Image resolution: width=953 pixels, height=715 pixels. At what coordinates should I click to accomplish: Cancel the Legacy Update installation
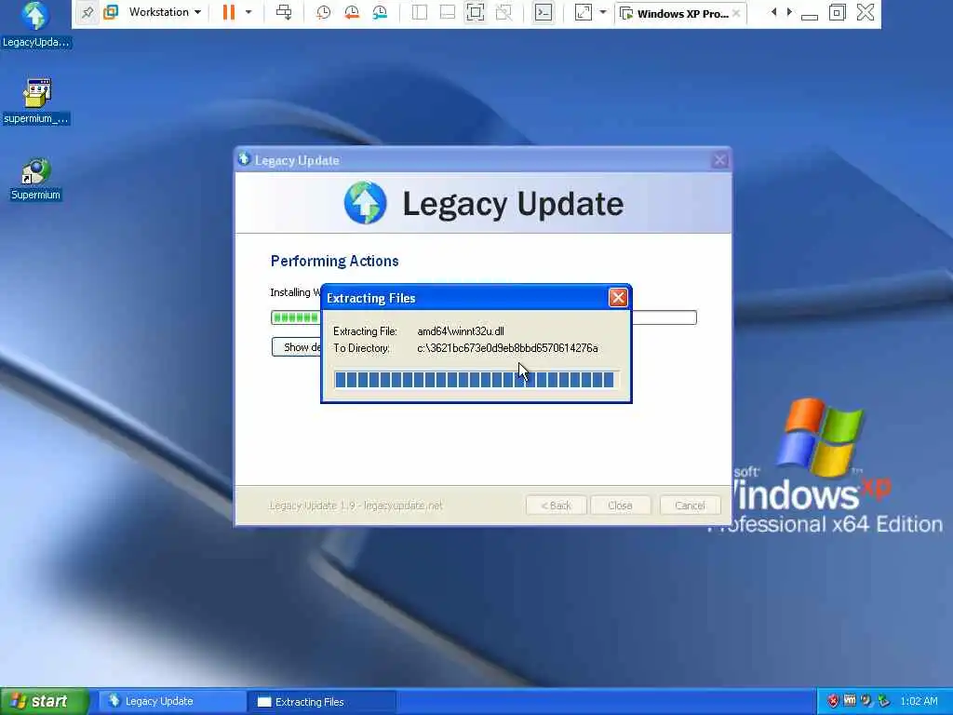click(x=690, y=506)
